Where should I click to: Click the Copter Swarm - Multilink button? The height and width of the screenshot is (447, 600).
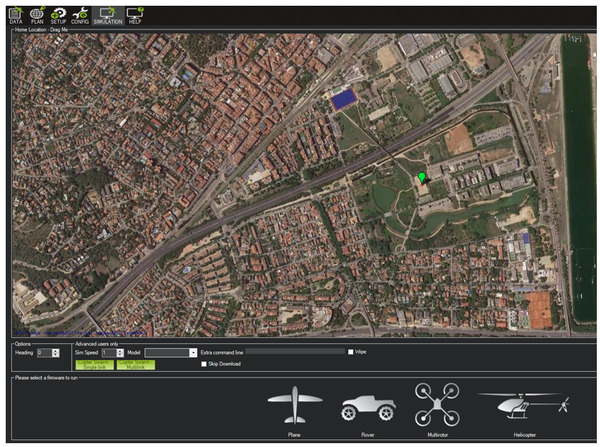coord(136,365)
